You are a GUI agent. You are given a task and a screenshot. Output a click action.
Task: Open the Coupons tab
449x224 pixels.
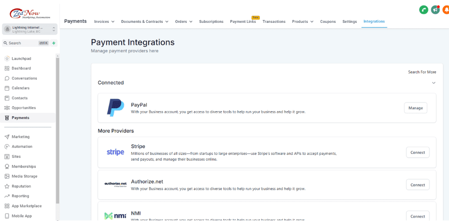click(x=328, y=22)
